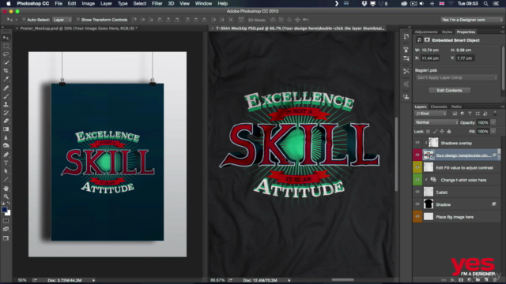The image size is (506, 284).
Task: Select the History Brush tool
Action: [6, 113]
